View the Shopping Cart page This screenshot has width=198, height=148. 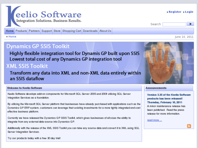click(x=72, y=31)
